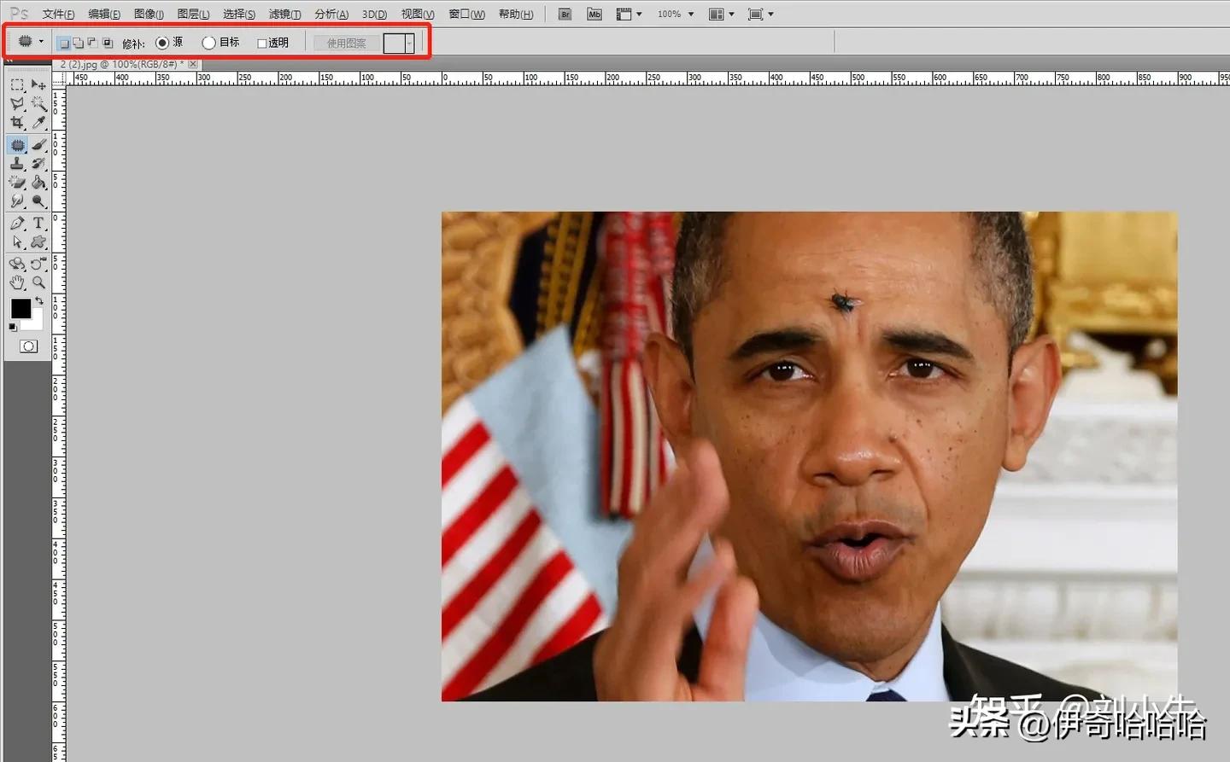This screenshot has height=762, width=1230.
Task: Activate the Horizontal Type tool
Action: point(38,222)
